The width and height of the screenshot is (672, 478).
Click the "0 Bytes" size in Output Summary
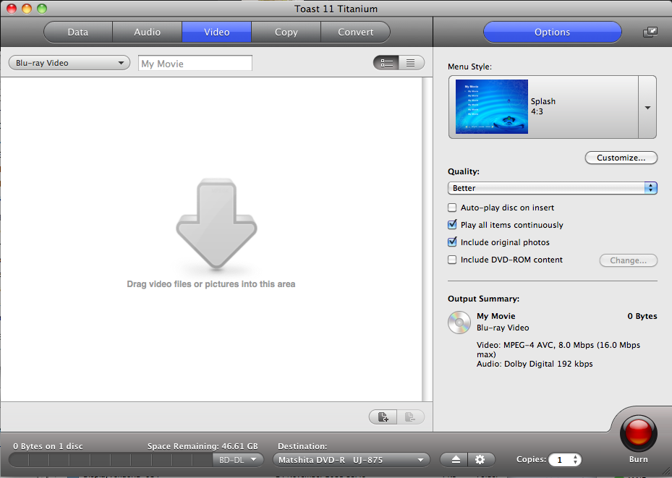[642, 316]
